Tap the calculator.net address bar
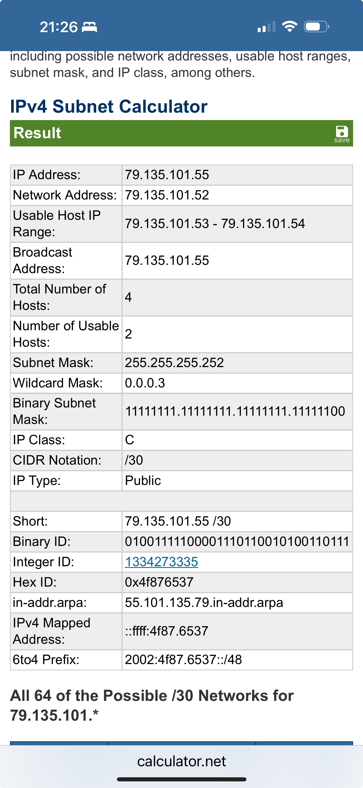Image resolution: width=363 pixels, height=788 pixels. (182, 761)
